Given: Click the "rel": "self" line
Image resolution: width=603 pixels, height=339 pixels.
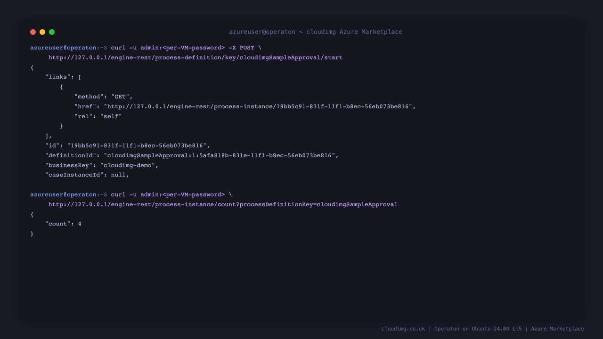Looking at the screenshot, I should coord(98,116).
